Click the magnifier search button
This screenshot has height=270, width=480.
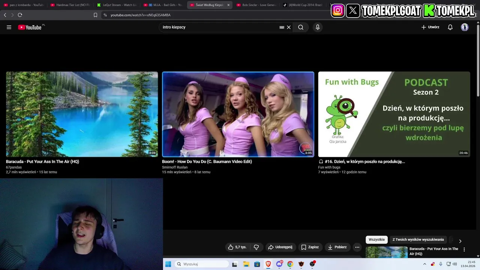(x=301, y=27)
